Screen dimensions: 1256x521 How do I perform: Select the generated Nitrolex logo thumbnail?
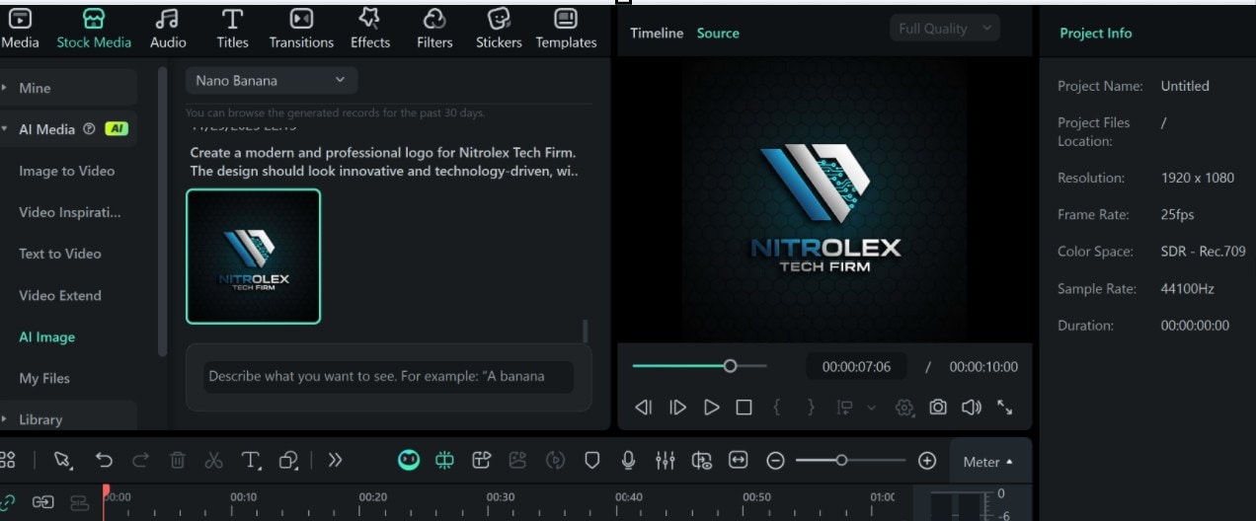coord(254,257)
